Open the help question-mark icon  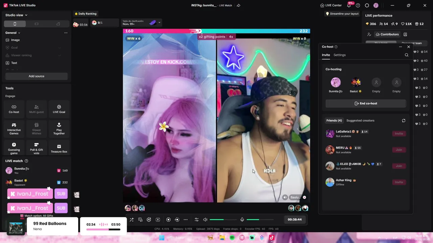(x=358, y=5)
